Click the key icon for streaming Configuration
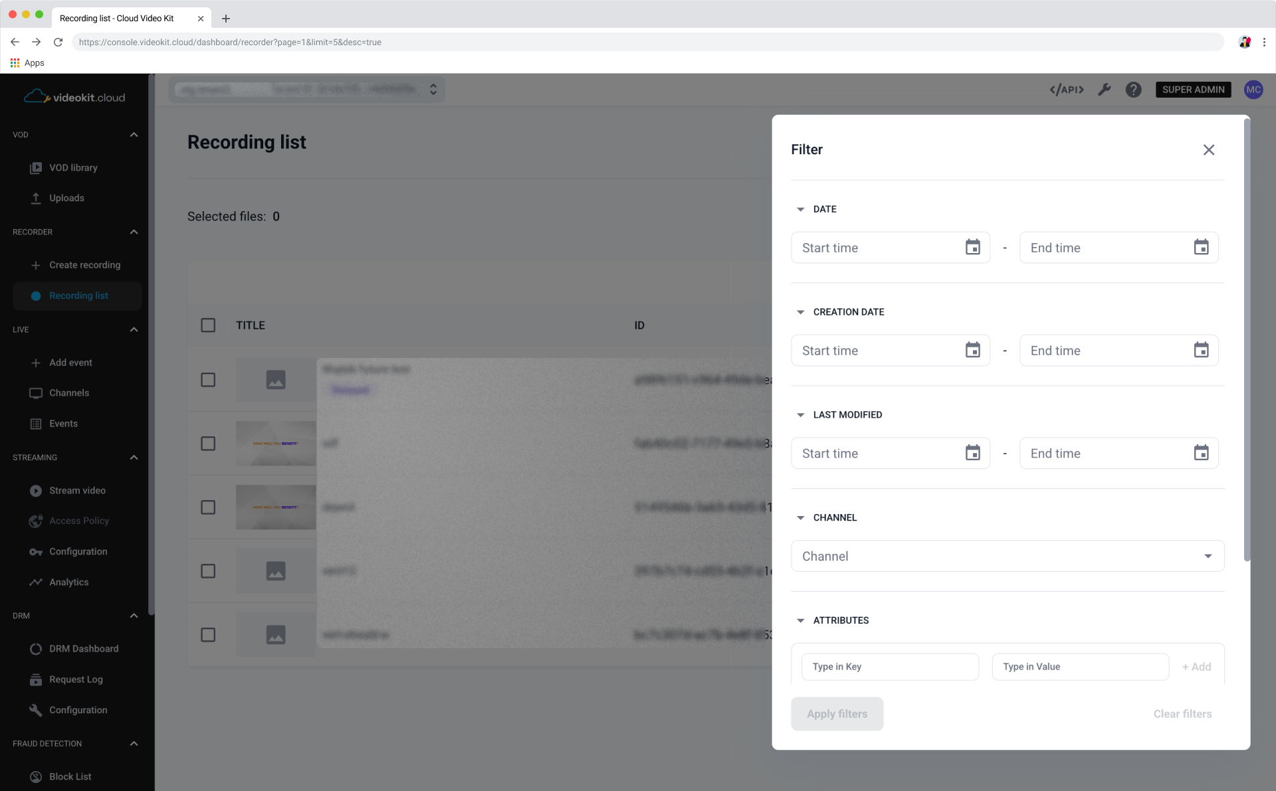Screen dimensions: 1276x791 (x=36, y=552)
